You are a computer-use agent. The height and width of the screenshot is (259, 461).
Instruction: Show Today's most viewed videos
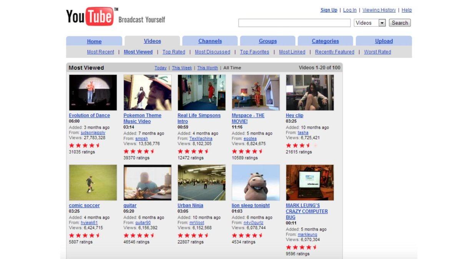click(160, 68)
